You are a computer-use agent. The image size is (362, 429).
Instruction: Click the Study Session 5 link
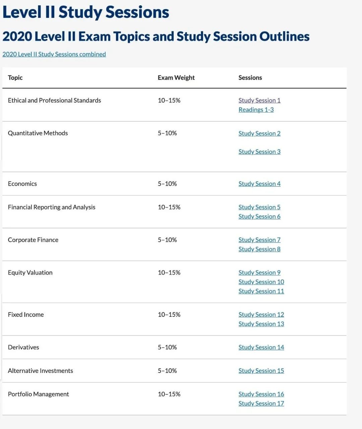coord(259,207)
